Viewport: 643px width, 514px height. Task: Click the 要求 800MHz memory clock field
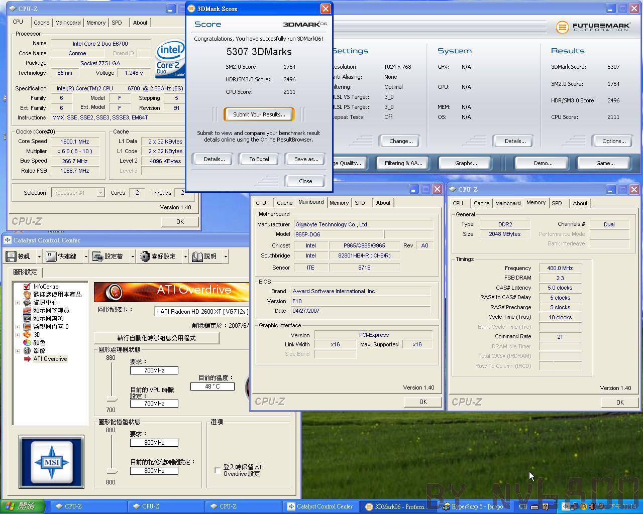coord(154,443)
